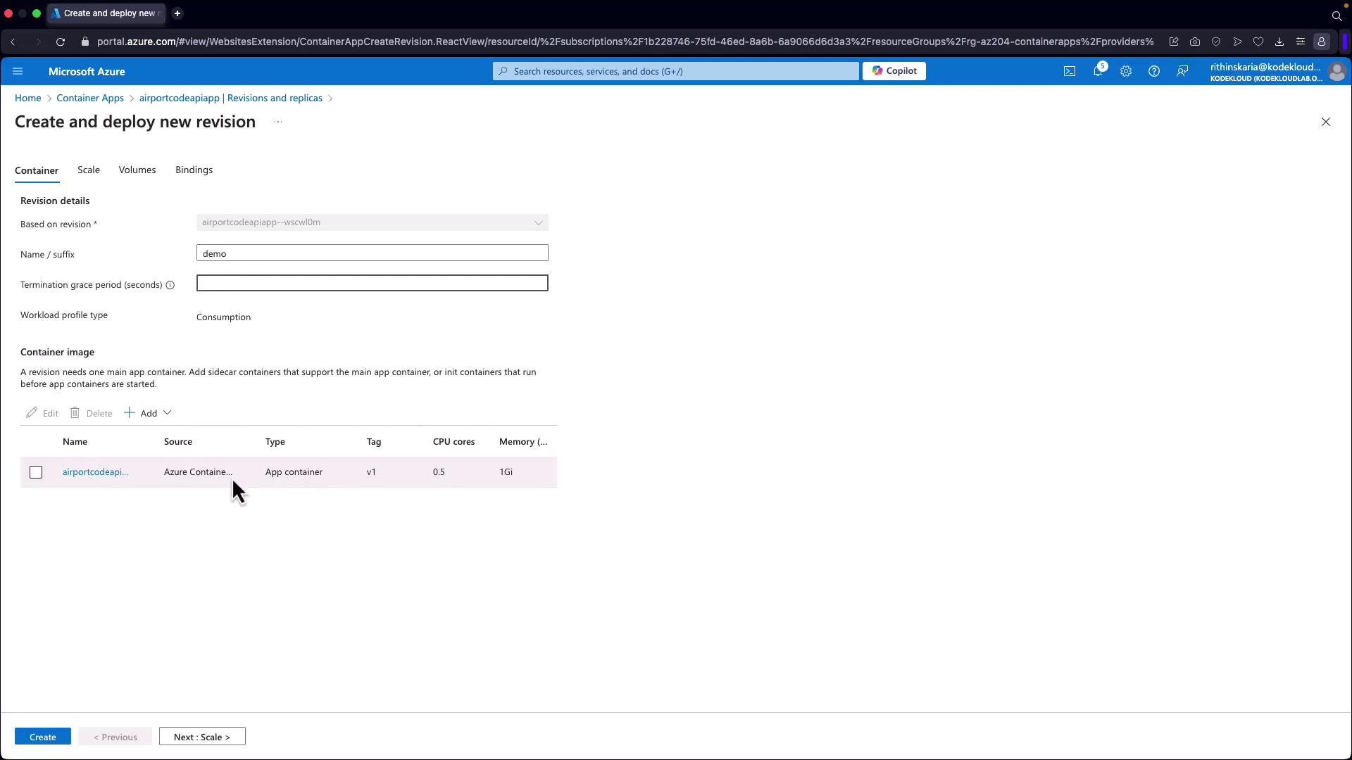Screen dimensions: 1352x760
Task: Open portal settings gear
Action: (x=1125, y=71)
